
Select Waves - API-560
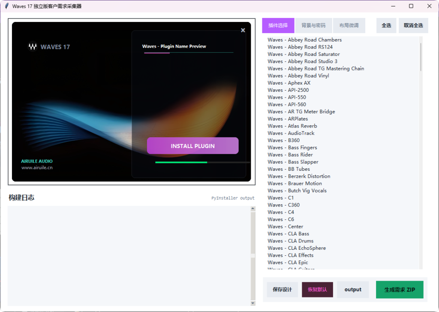(x=287, y=105)
